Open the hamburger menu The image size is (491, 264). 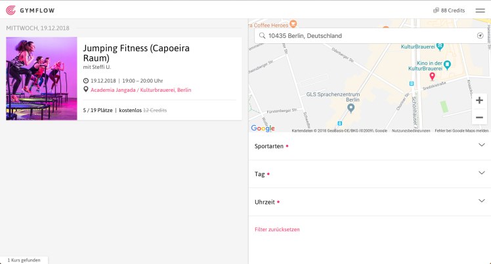pyautogui.click(x=480, y=10)
